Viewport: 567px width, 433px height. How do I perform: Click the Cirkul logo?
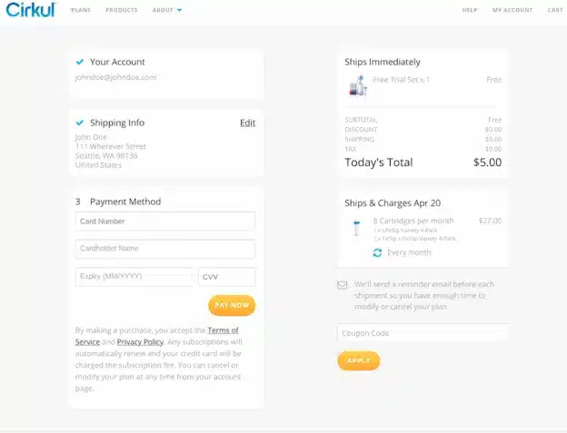point(30,10)
